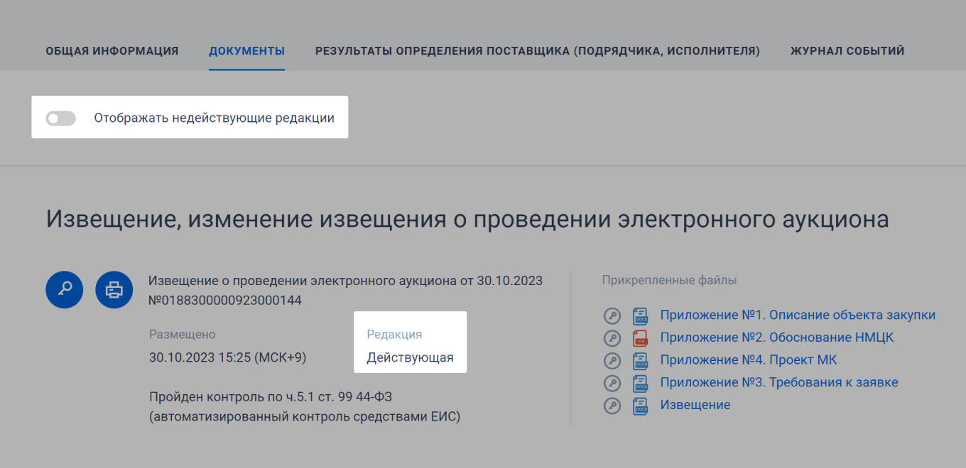The image size is (966, 468).
Task: Click the magnifier icon next to Приложение №1
Action: click(x=612, y=316)
